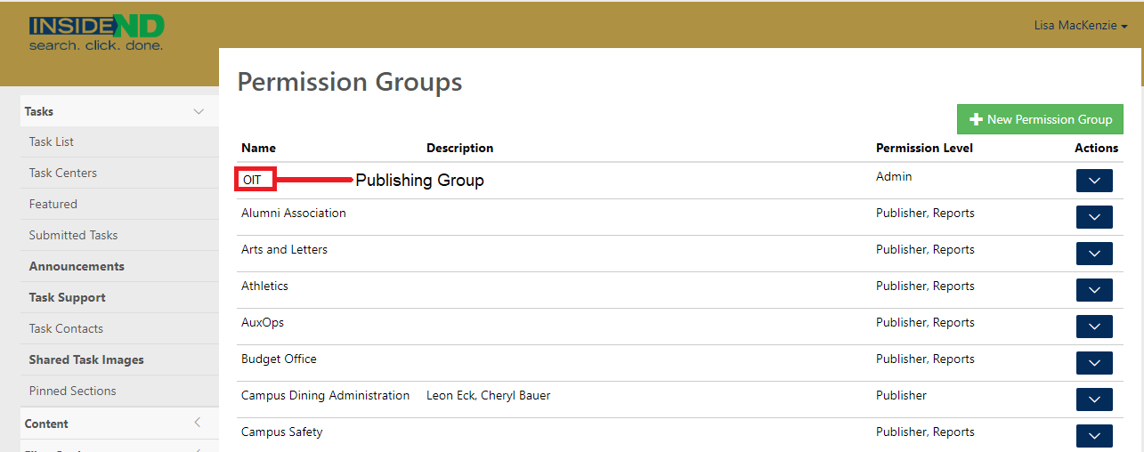The width and height of the screenshot is (1144, 452).
Task: Open actions dropdown for OIT group
Action: (1094, 181)
